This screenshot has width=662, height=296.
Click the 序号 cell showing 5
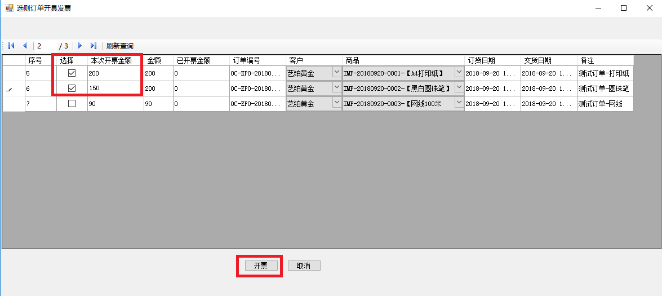tap(41, 73)
